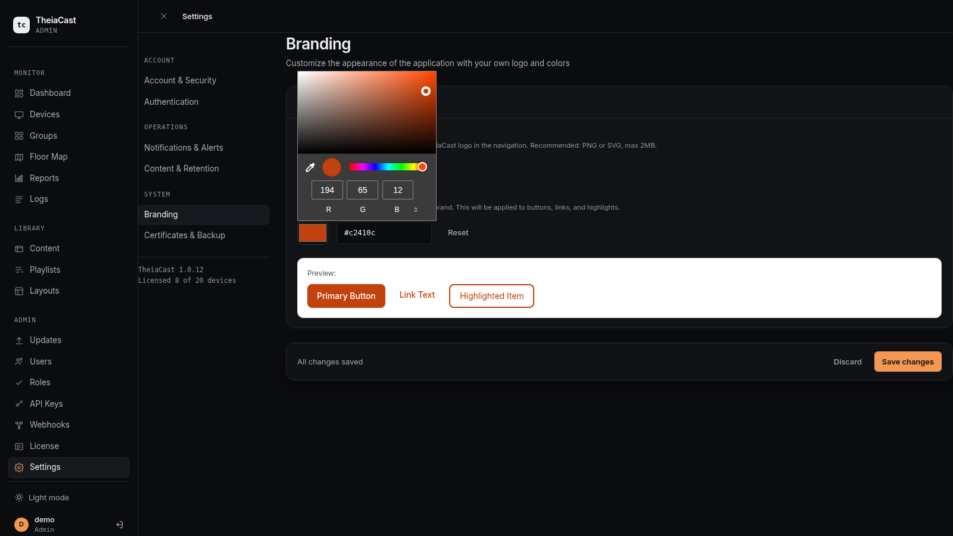Close the Settings panel with the X
Viewport: 953px width, 536px height.
[x=164, y=16]
